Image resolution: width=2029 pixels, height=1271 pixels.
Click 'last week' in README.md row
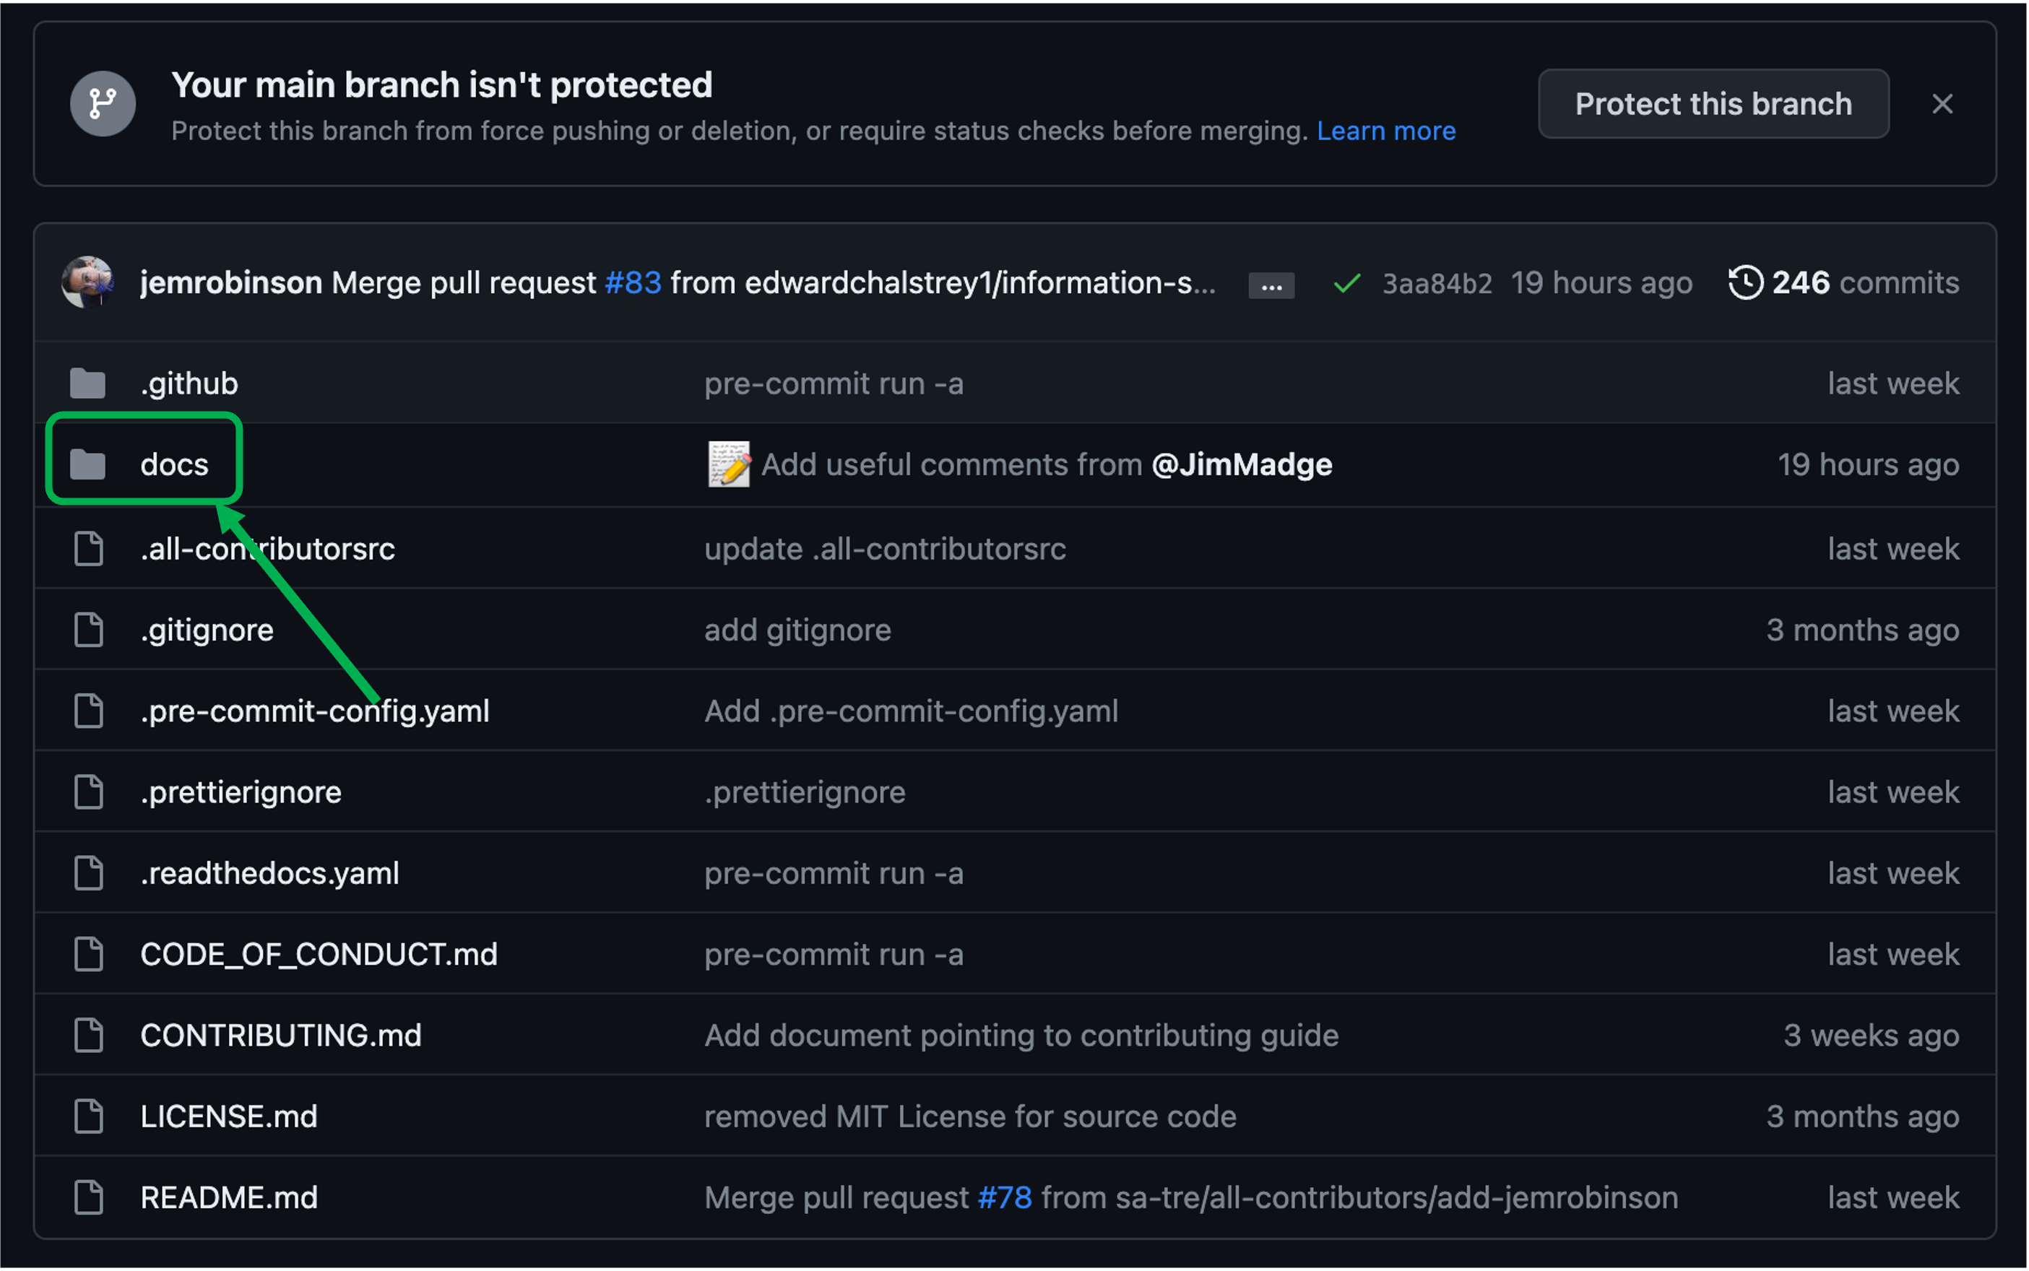[1892, 1198]
